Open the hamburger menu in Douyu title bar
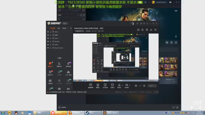 (x=147, y=24)
